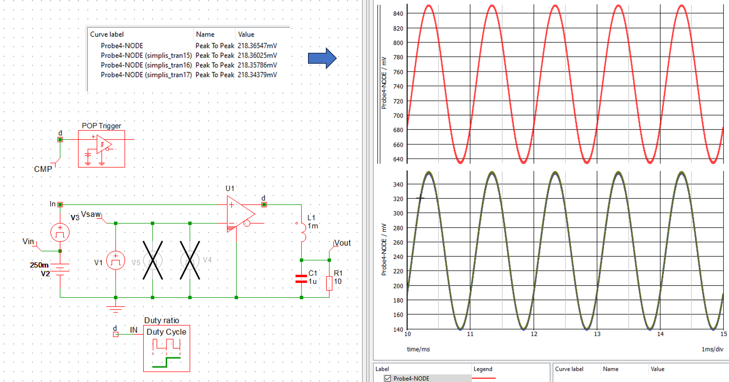Select the crossed-out V4 source
The image size is (729, 382).
click(x=190, y=260)
